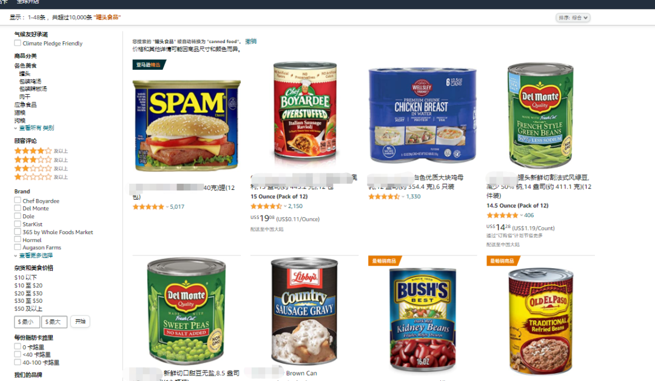The height and width of the screenshot is (381, 655).
Task: Click the Del Monte green beans star rating
Action: [x=502, y=215]
